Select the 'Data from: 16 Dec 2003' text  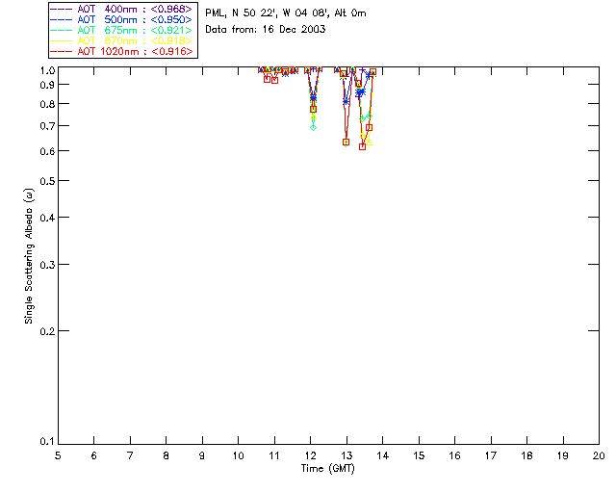point(266,30)
